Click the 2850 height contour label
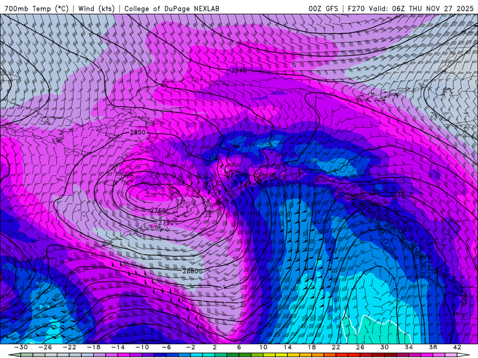478x358 pixels. (138, 132)
